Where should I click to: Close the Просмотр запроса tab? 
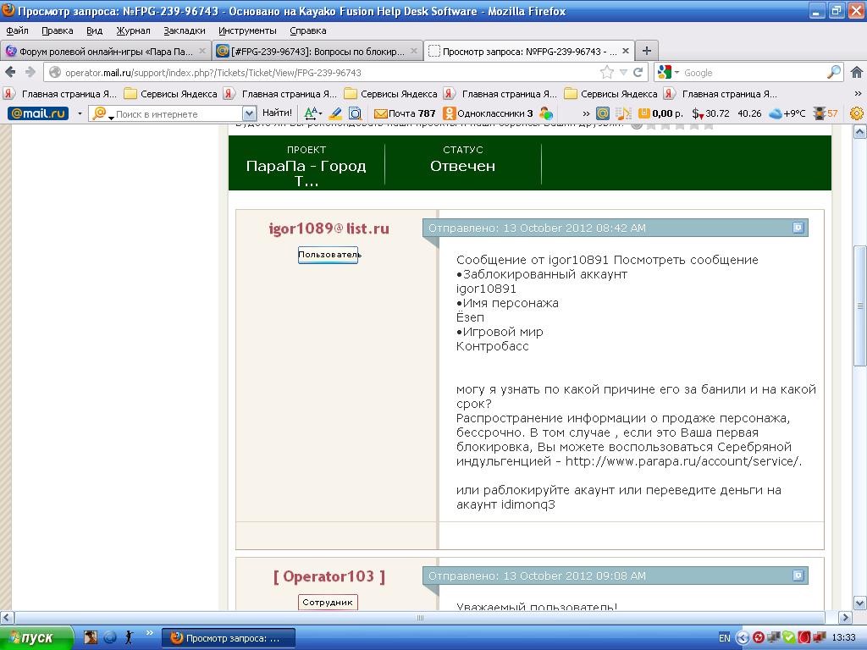click(x=626, y=51)
